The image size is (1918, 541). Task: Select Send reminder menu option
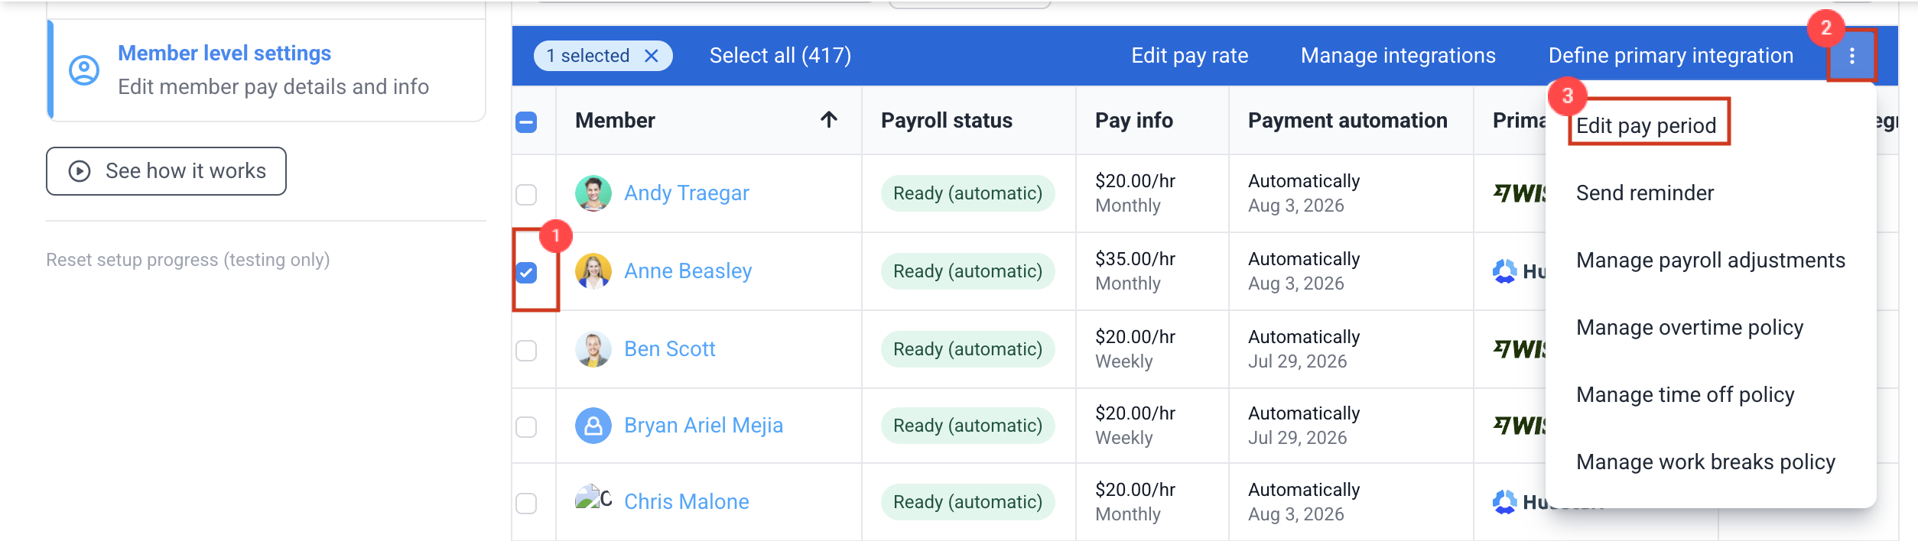[x=1644, y=193]
